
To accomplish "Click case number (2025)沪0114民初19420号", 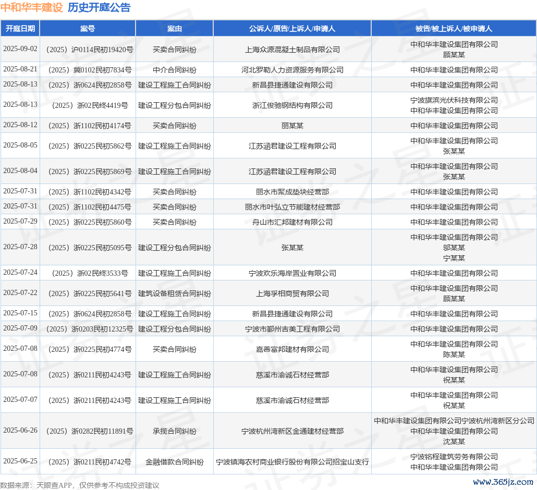I will coord(88,50).
